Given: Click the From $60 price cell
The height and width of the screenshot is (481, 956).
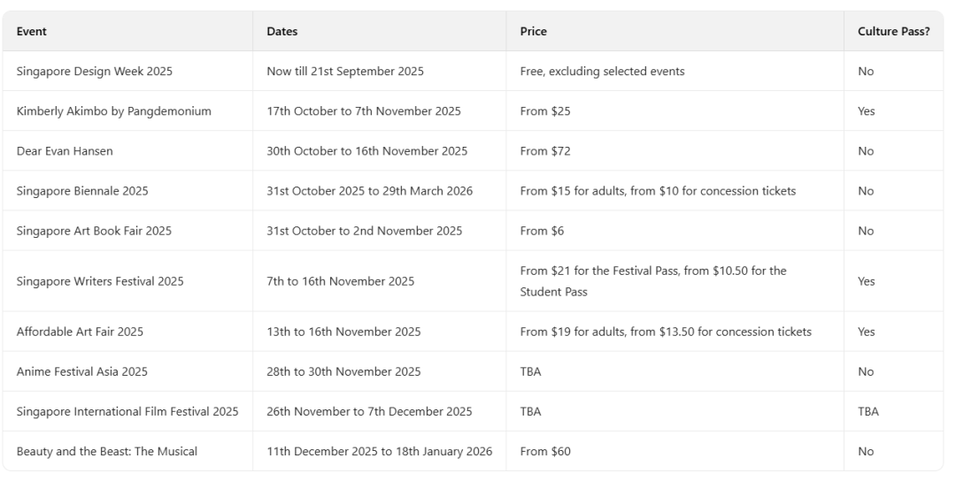Looking at the screenshot, I should [545, 452].
